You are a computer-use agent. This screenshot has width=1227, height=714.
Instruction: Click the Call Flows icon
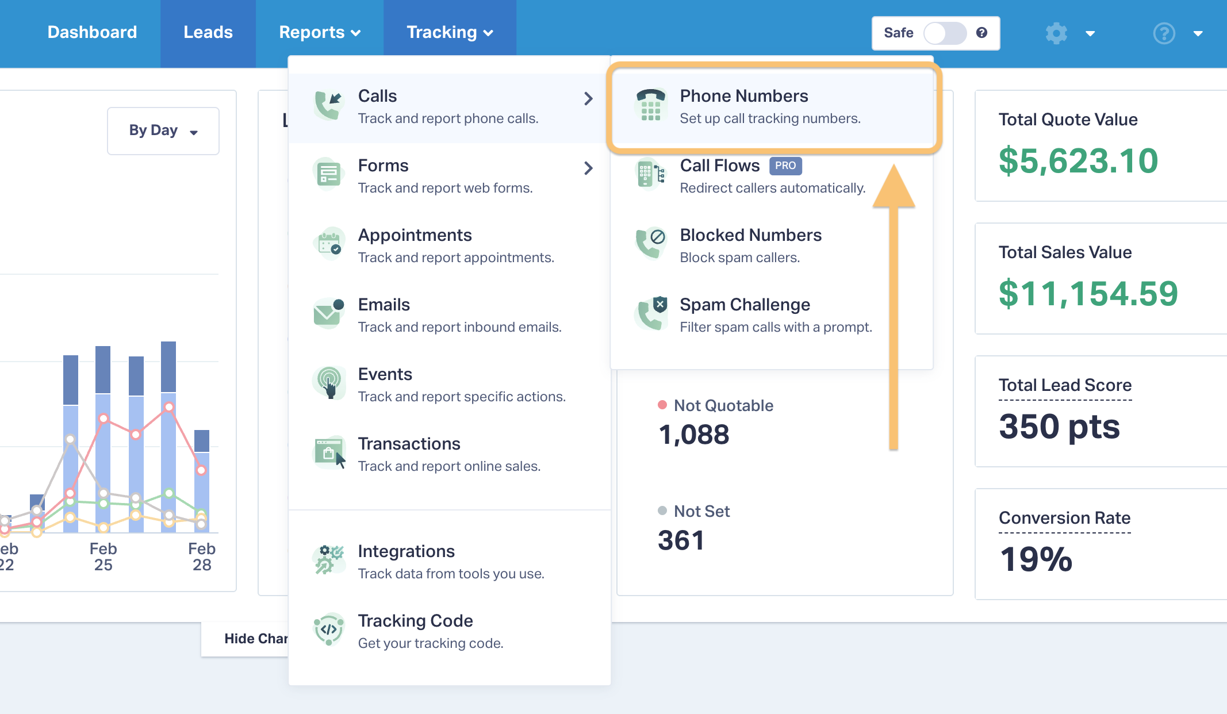tap(651, 174)
